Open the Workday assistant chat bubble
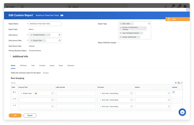The width and height of the screenshot is (194, 125). 182,112
